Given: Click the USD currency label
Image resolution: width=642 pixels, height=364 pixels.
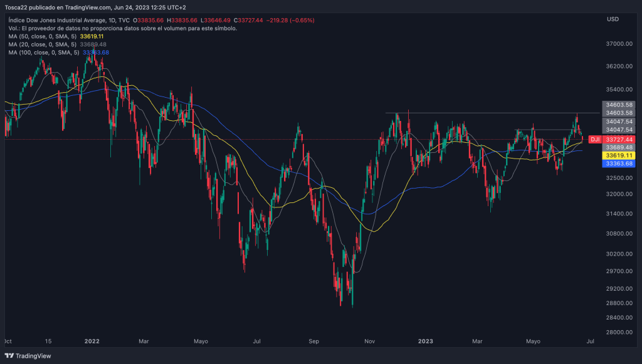Looking at the screenshot, I should click(613, 20).
